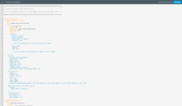Click 'position: relative !important;' line
182x106 pixels.
[19, 57]
